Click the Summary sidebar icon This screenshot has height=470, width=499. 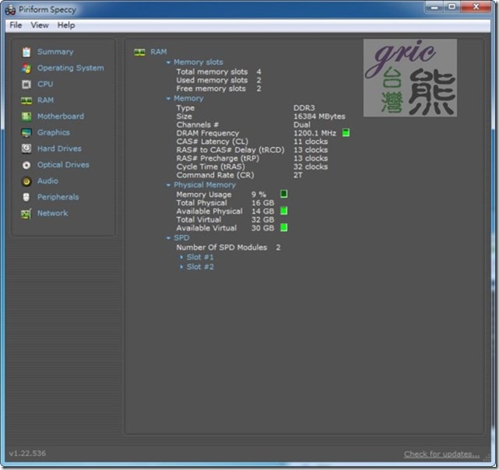tap(26, 52)
